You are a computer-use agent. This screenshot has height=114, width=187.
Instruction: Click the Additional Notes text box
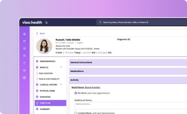[x=131, y=106]
